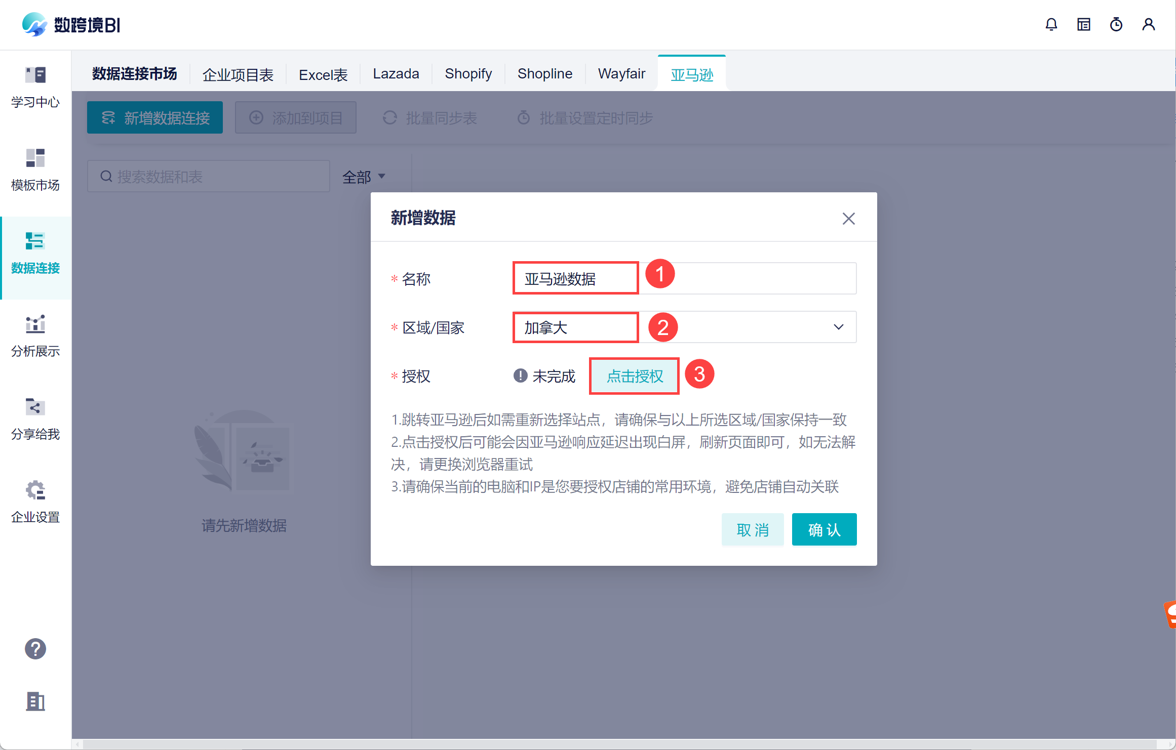Close the 新增数据 dialog
The image size is (1176, 750).
coord(848,219)
